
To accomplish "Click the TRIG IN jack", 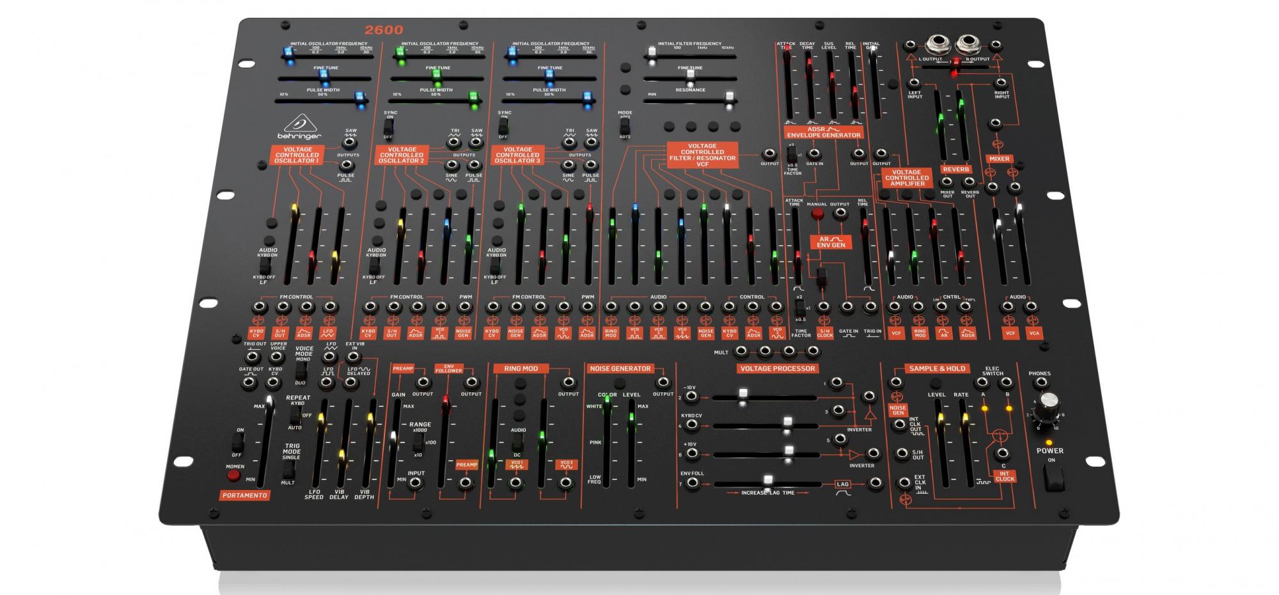I will click(870, 308).
